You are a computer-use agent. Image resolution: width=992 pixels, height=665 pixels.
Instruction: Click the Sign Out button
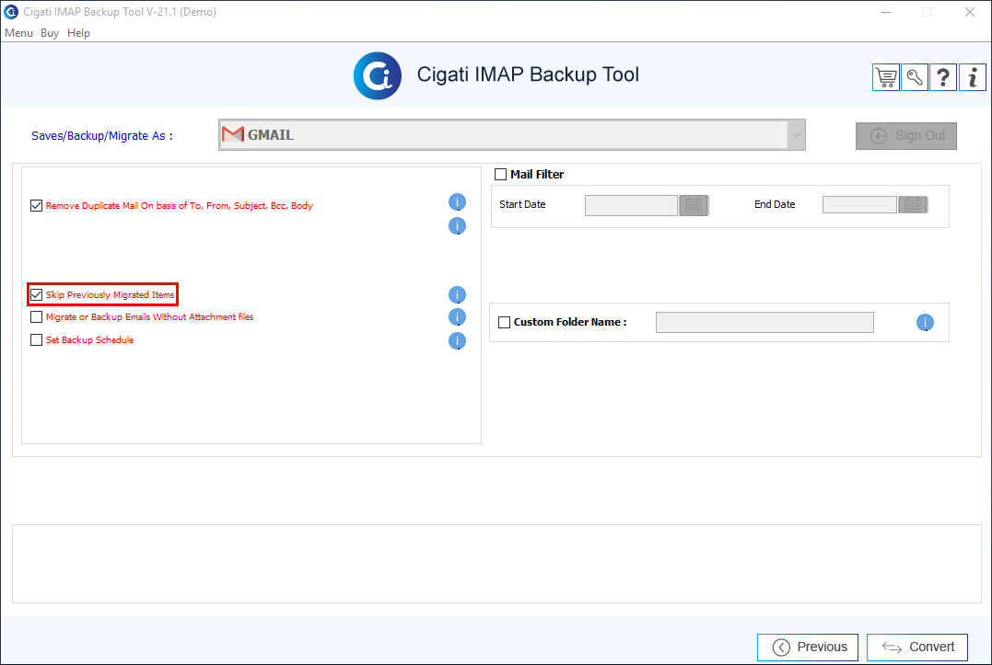click(906, 136)
